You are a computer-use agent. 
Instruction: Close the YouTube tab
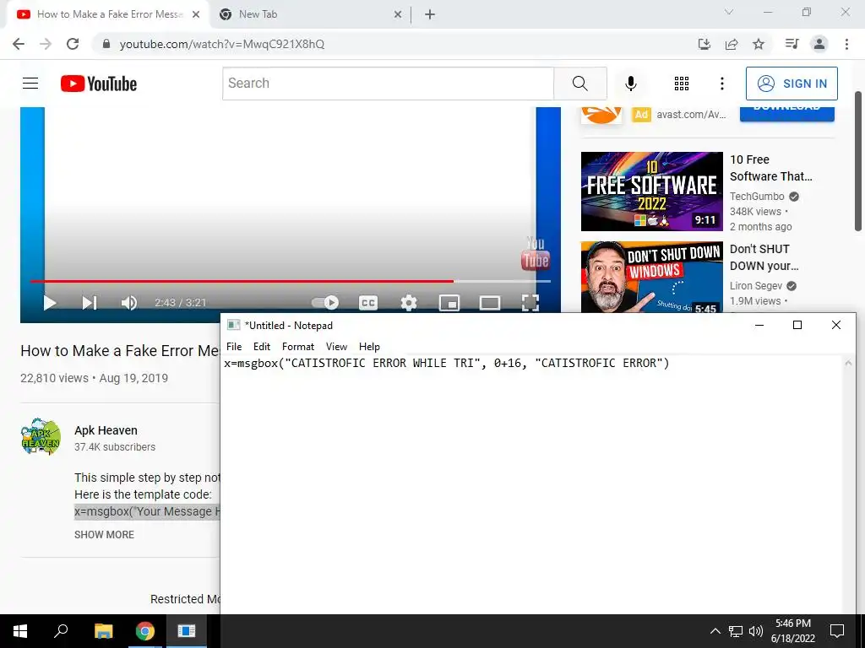(196, 15)
